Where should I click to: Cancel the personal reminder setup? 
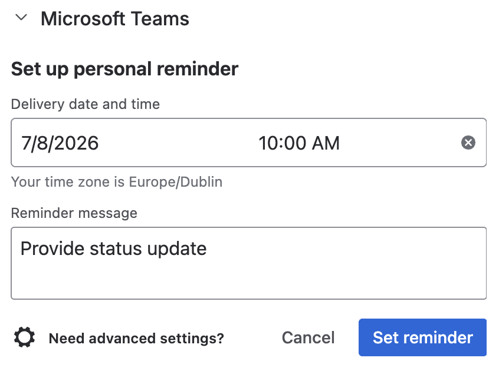pyautogui.click(x=308, y=337)
